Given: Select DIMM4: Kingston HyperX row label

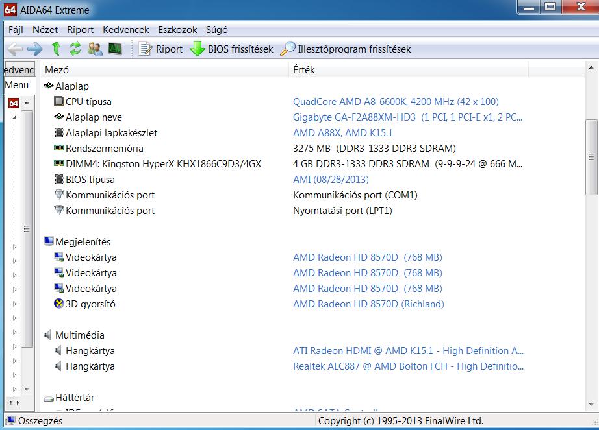Looking at the screenshot, I should (164, 164).
